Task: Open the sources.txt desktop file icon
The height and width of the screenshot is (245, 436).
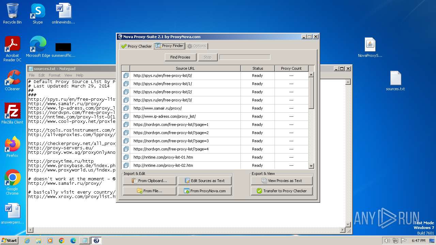Action: [395, 81]
